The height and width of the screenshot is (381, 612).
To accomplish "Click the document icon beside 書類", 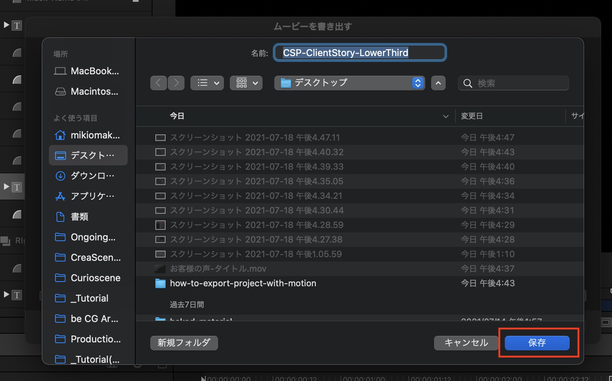I will [x=60, y=217].
